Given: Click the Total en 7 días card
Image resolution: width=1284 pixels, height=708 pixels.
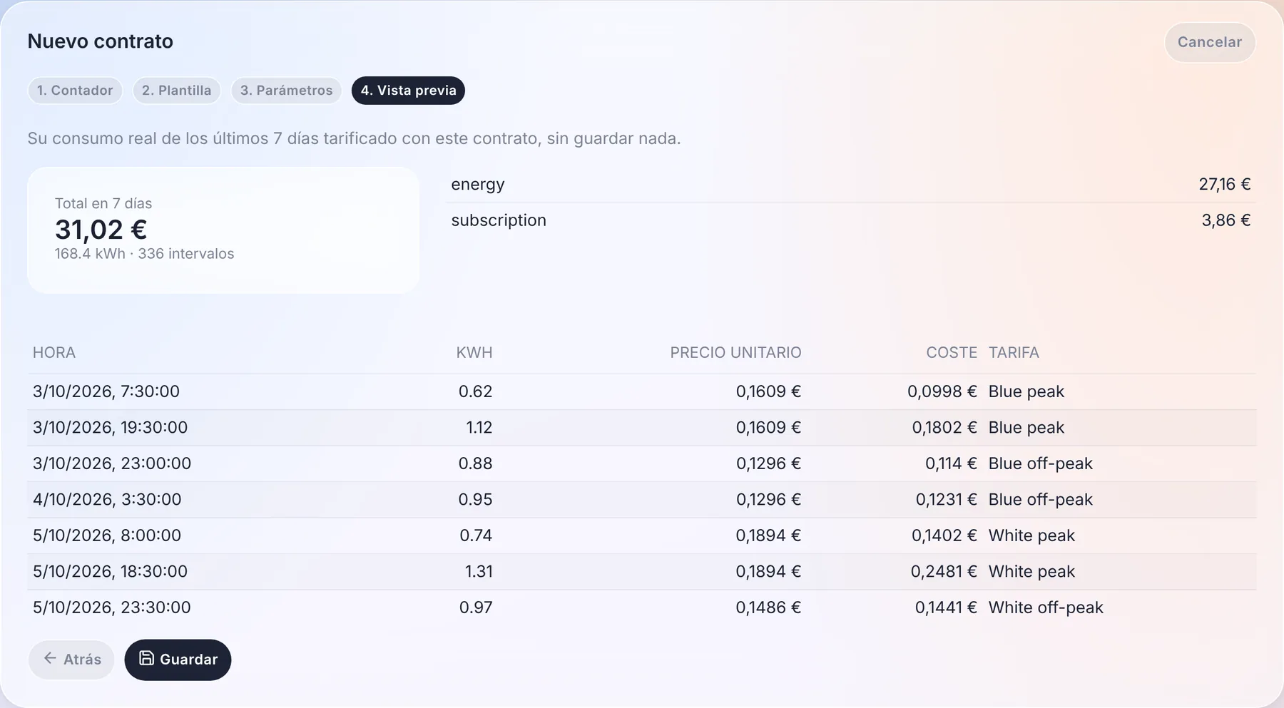Looking at the screenshot, I should point(223,230).
